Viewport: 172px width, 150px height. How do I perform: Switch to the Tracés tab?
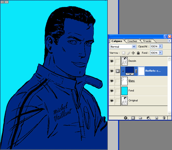pyautogui.click(x=147, y=41)
